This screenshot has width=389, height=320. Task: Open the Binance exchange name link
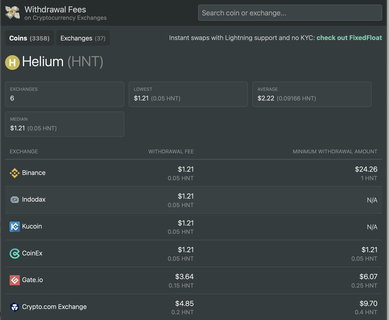coord(34,173)
